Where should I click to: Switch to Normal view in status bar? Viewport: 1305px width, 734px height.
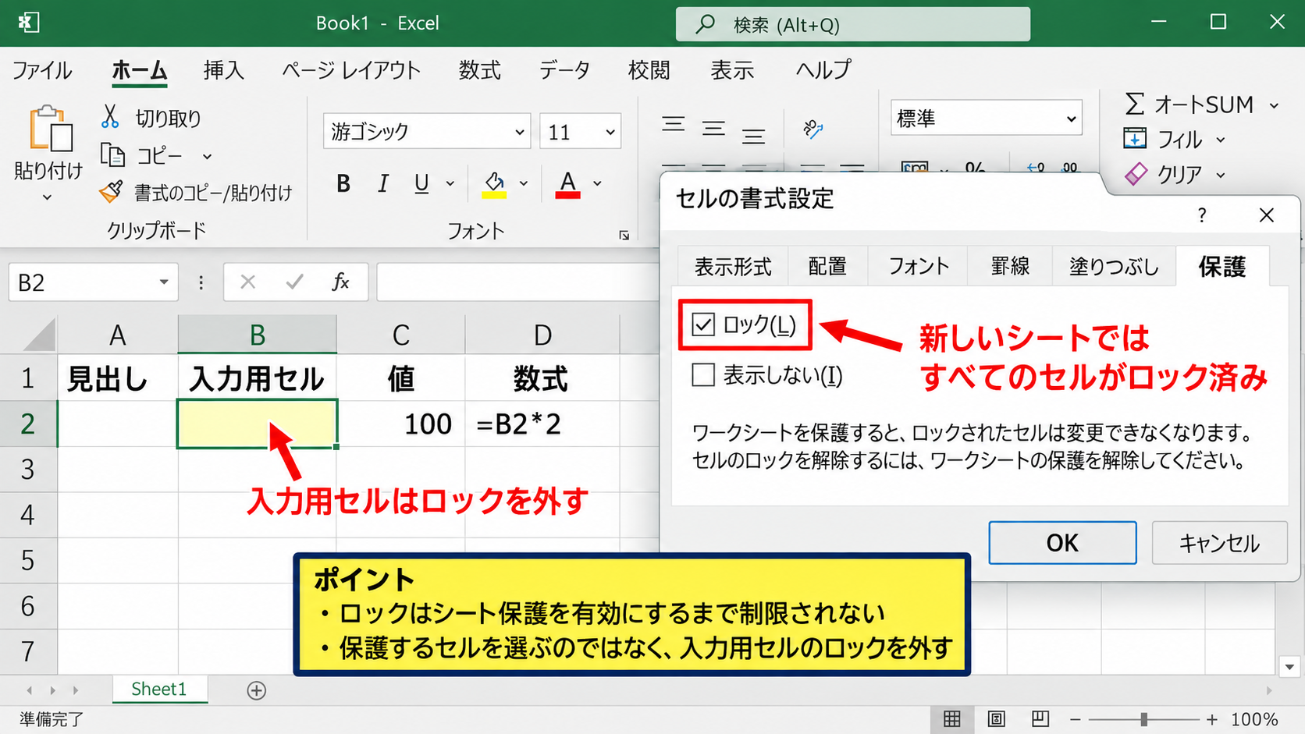point(952,718)
